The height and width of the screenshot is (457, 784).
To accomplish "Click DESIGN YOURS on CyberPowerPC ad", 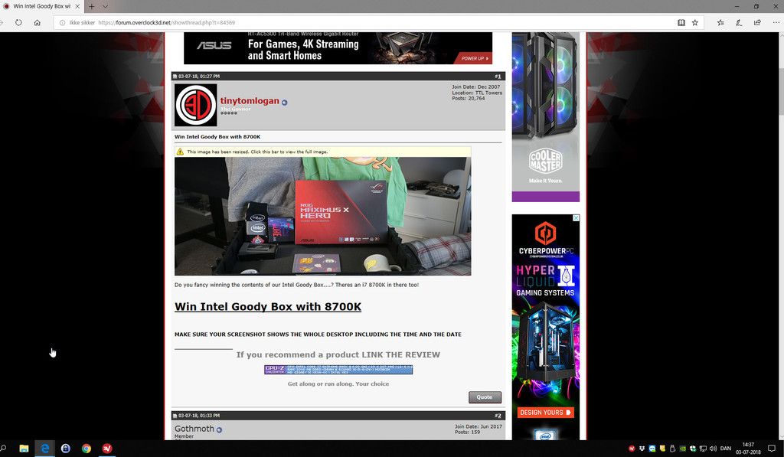I will pos(545,413).
